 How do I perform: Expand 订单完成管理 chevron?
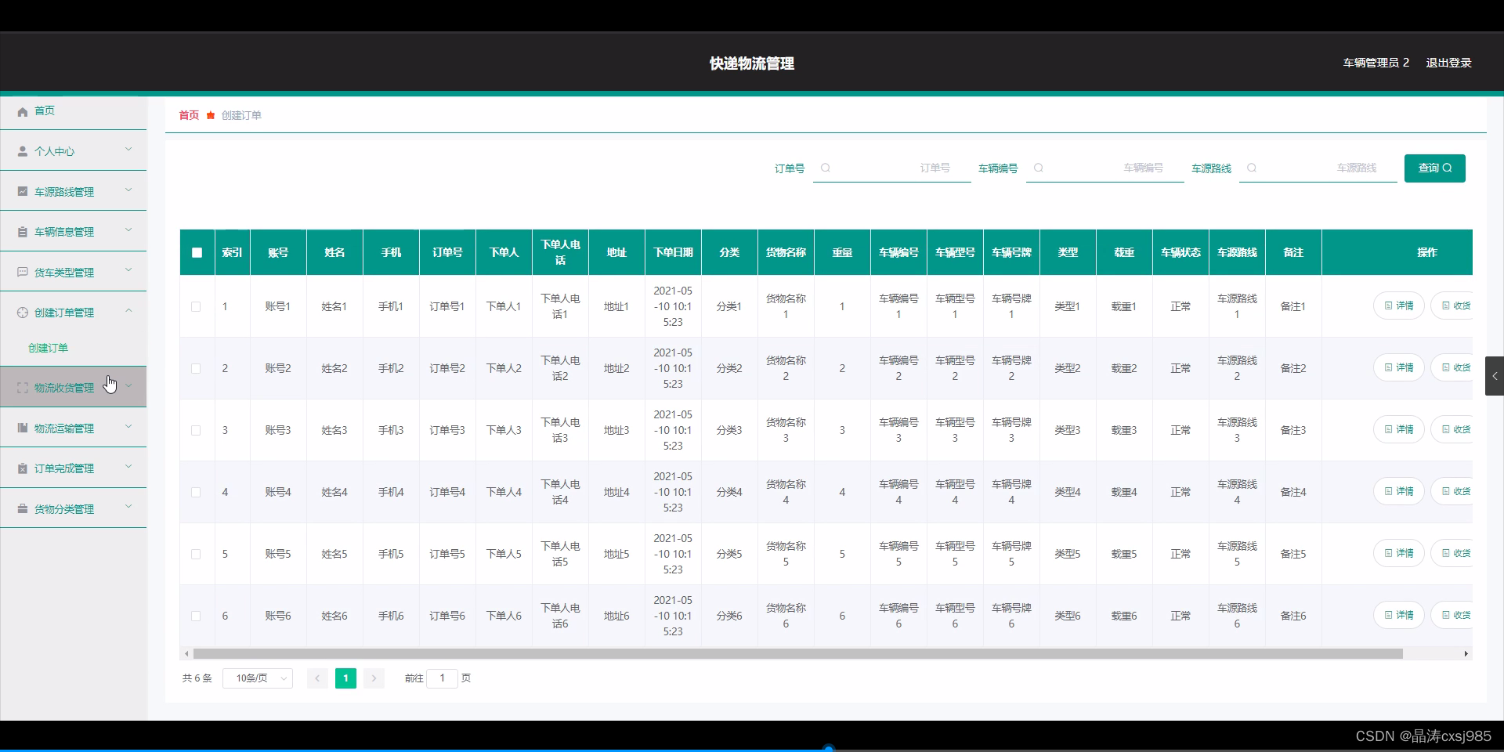pos(129,467)
